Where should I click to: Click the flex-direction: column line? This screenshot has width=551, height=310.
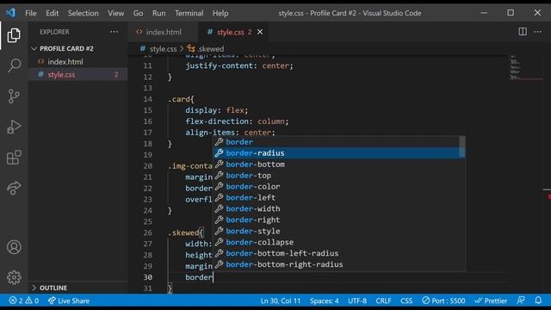[237, 121]
